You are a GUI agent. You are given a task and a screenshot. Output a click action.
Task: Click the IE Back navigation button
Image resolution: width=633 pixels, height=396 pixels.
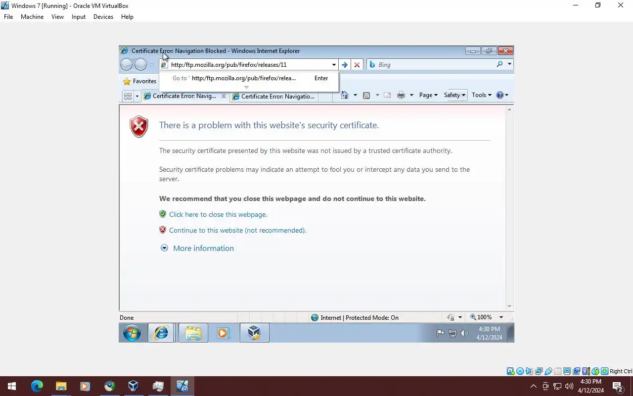[127, 64]
